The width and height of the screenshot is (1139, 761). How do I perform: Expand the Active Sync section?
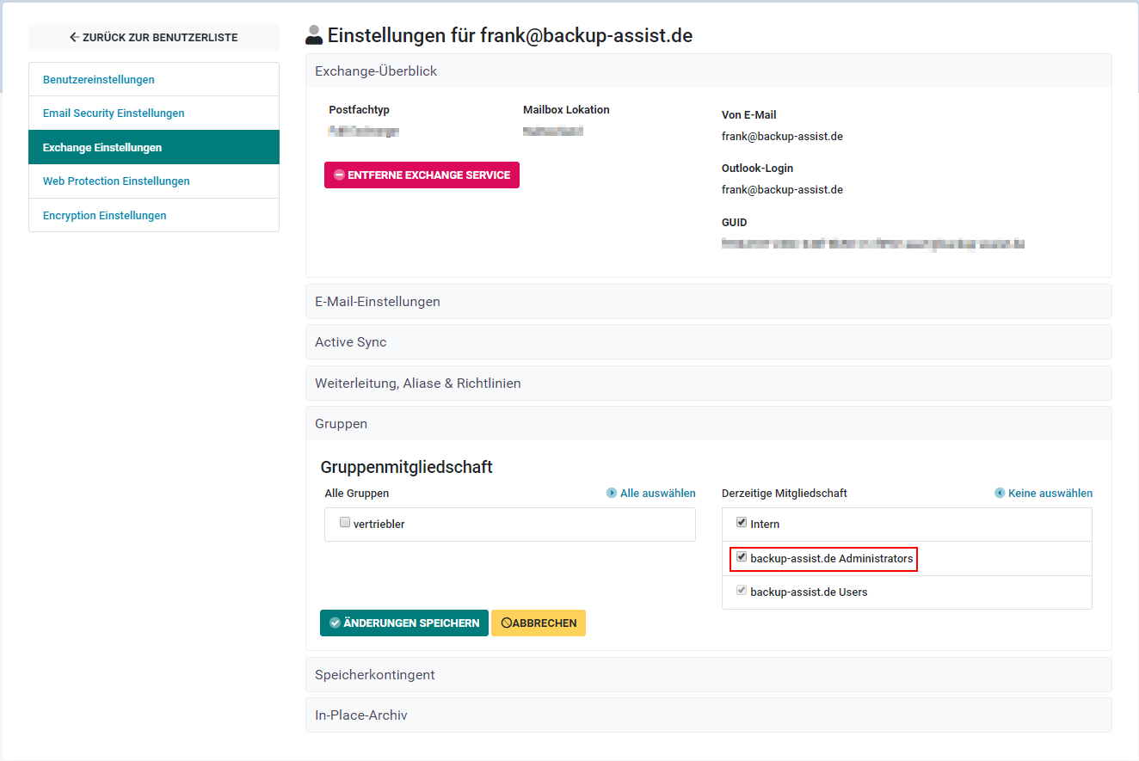pos(351,342)
